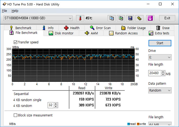Viewport: 179px width, 127px height.
Task: Switch to the Random Access tab
Action: point(123,33)
